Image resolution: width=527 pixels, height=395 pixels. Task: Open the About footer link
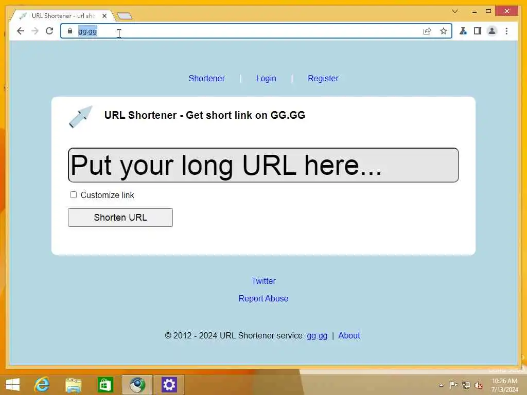[x=349, y=335]
